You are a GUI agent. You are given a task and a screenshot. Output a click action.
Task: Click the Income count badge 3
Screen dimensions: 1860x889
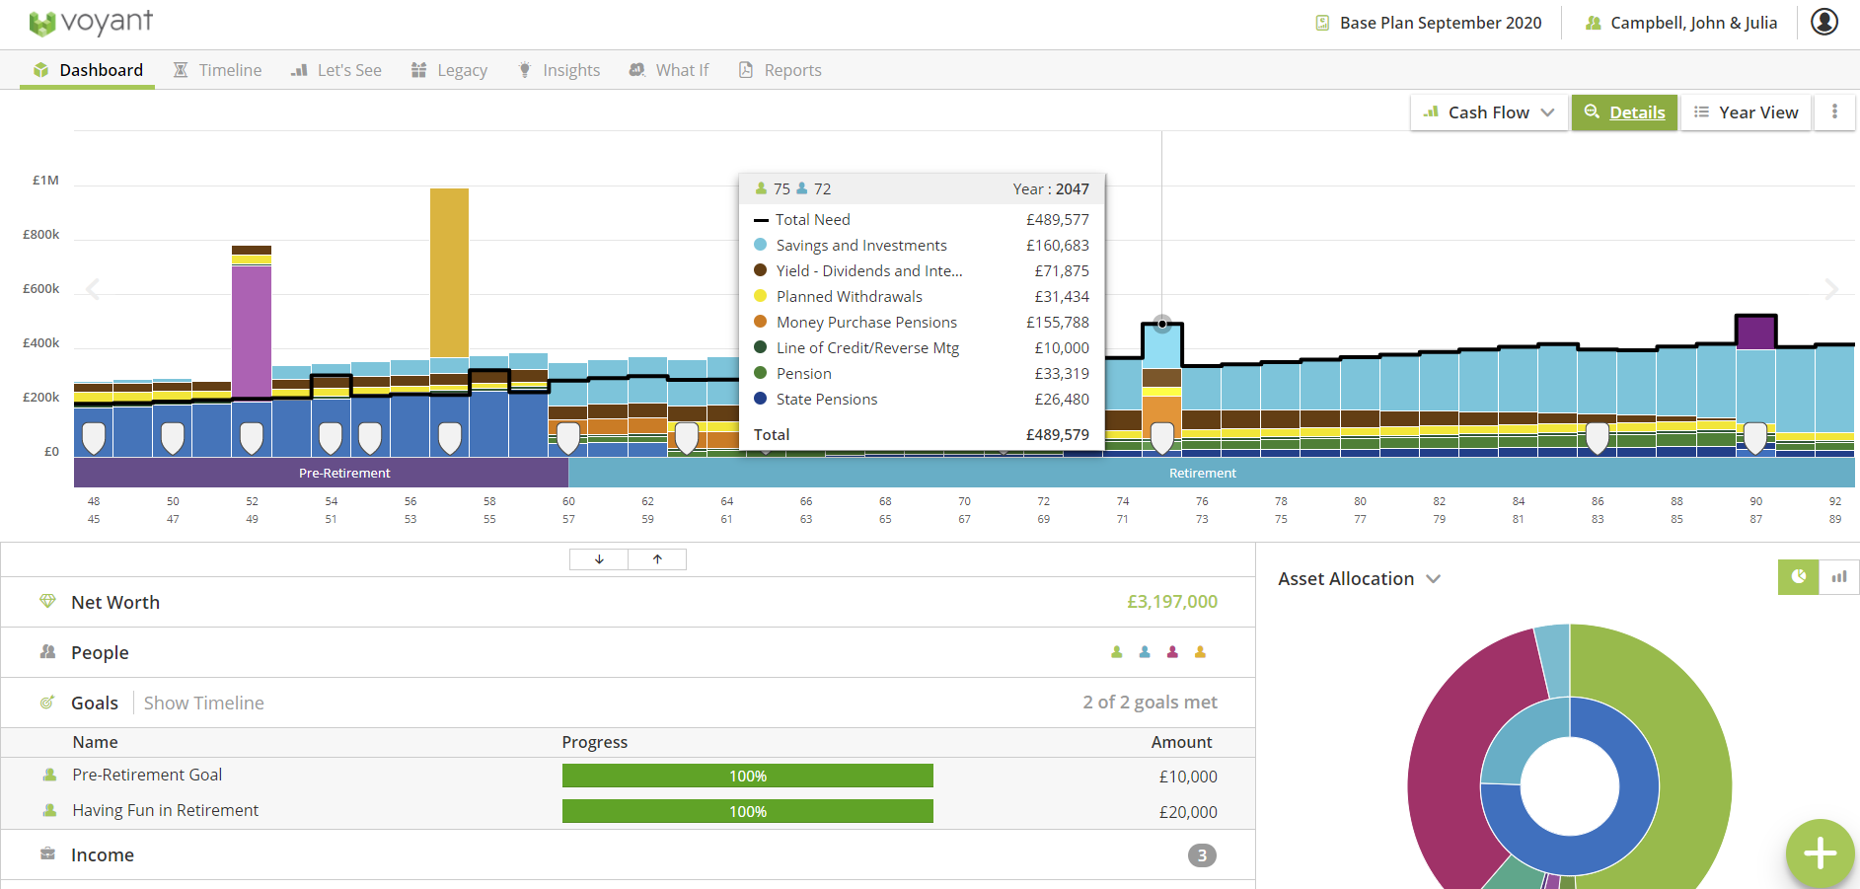tap(1202, 855)
